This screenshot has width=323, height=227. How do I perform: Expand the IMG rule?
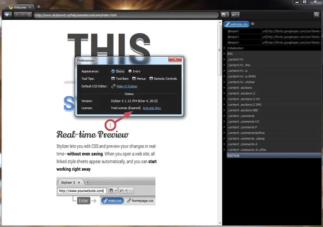[225, 54]
